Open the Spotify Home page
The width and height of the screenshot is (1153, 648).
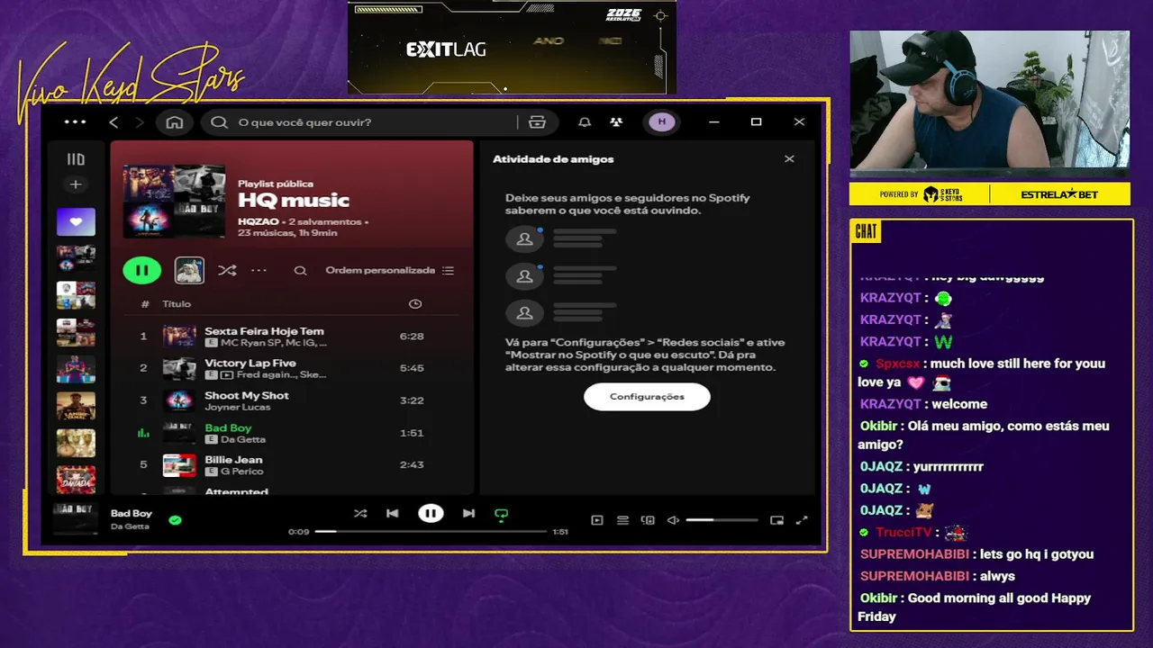[175, 122]
